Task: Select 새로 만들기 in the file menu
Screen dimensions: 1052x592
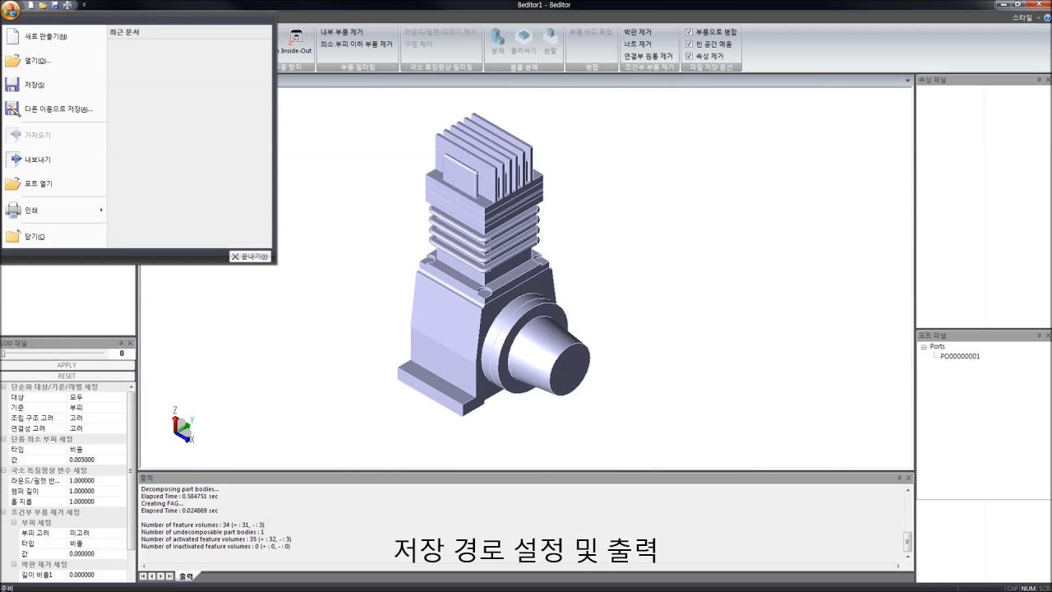Action: coord(54,36)
